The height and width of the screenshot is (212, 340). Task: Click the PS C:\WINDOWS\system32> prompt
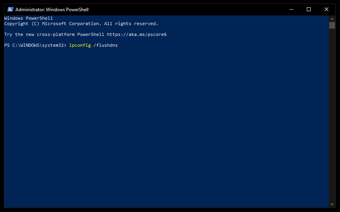[x=35, y=46]
